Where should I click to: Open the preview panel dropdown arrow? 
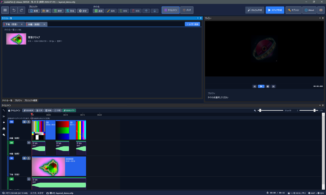click(320, 18)
